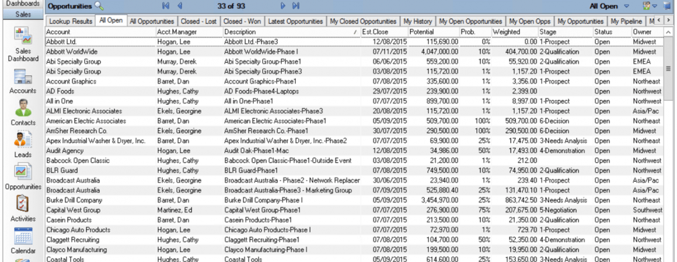This screenshot has width=677, height=262.
Task: Sort by Est.Close column header
Action: point(384,32)
